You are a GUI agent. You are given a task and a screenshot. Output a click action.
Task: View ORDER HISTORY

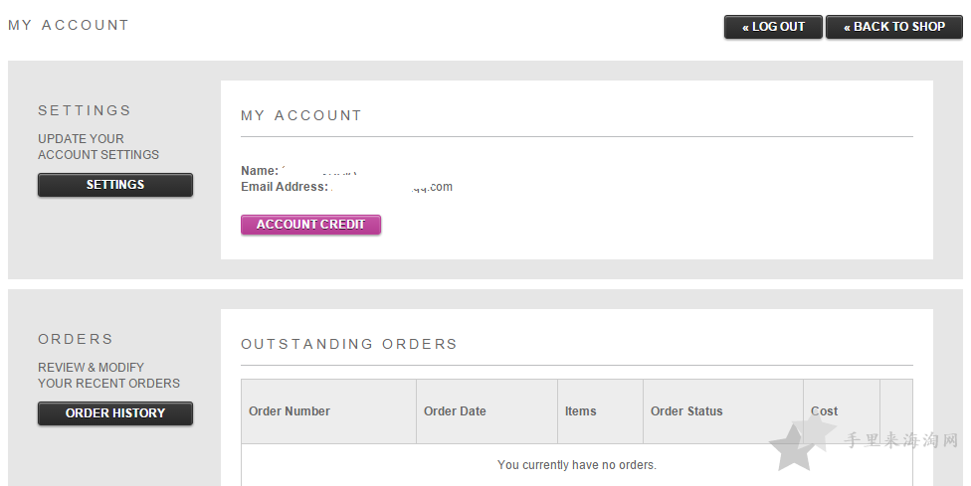(115, 413)
